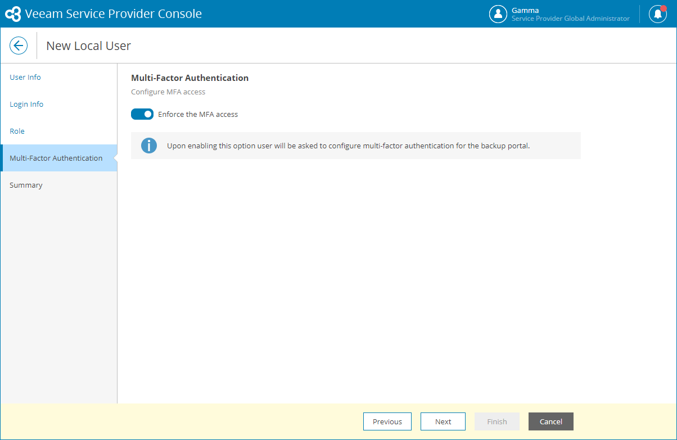
Task: Open the notifications bell icon
Action: pos(658,14)
